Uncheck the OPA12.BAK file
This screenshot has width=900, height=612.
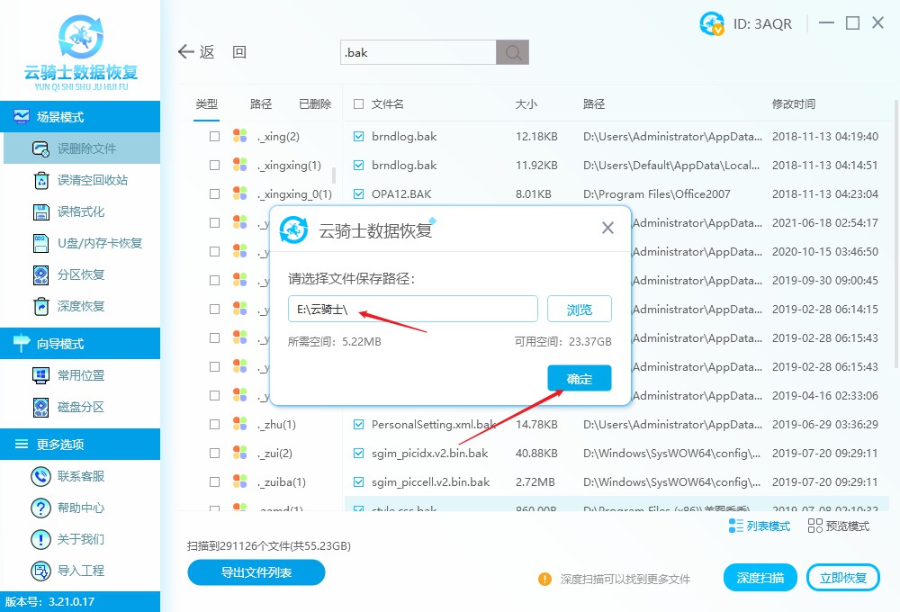359,194
